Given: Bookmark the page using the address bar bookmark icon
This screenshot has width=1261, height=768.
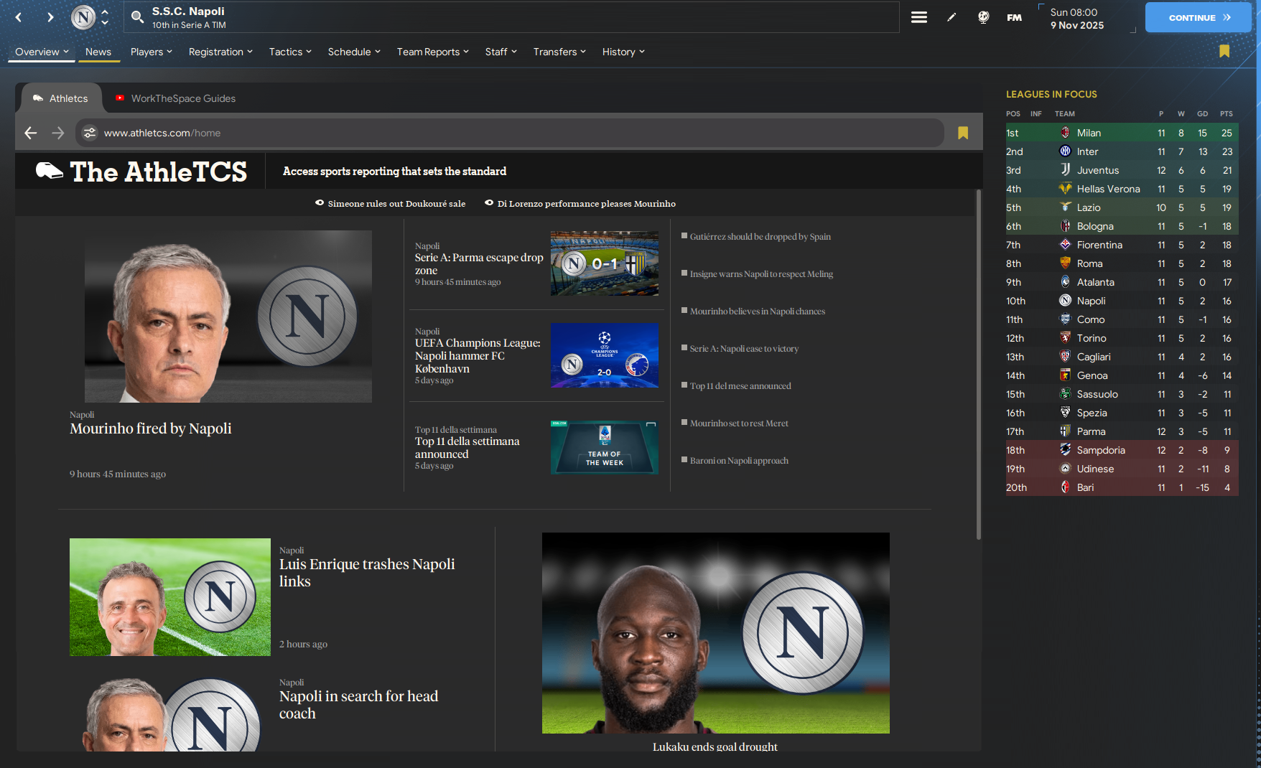Looking at the screenshot, I should coord(963,133).
